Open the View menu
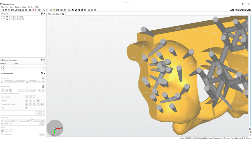252x142 pixels. (x=11, y=7)
